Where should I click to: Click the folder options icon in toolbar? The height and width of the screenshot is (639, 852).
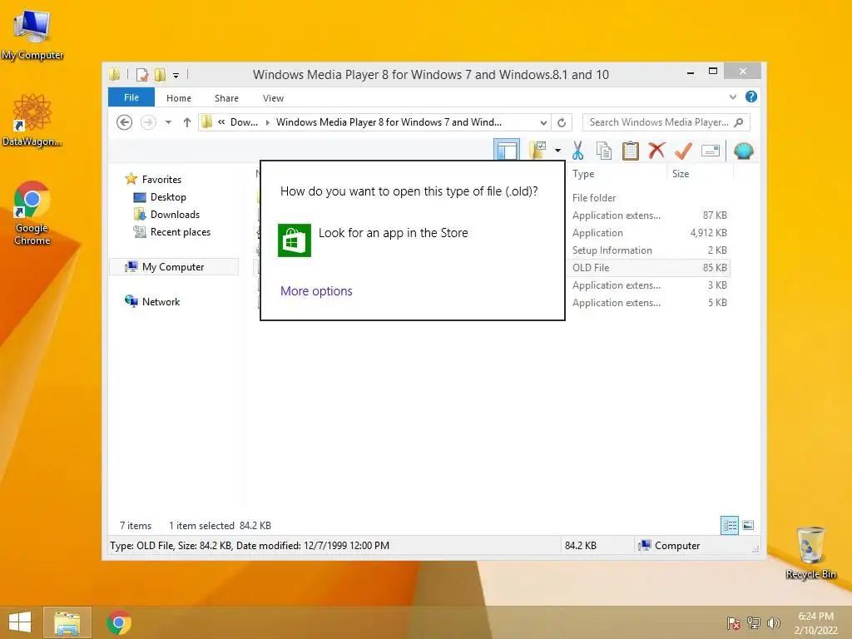[x=537, y=150]
